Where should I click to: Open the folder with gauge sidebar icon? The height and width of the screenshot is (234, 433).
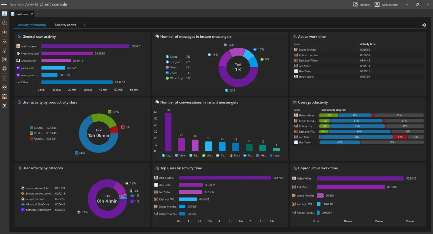tap(4, 41)
